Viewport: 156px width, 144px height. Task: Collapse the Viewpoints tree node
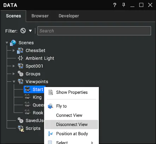pos(14,82)
